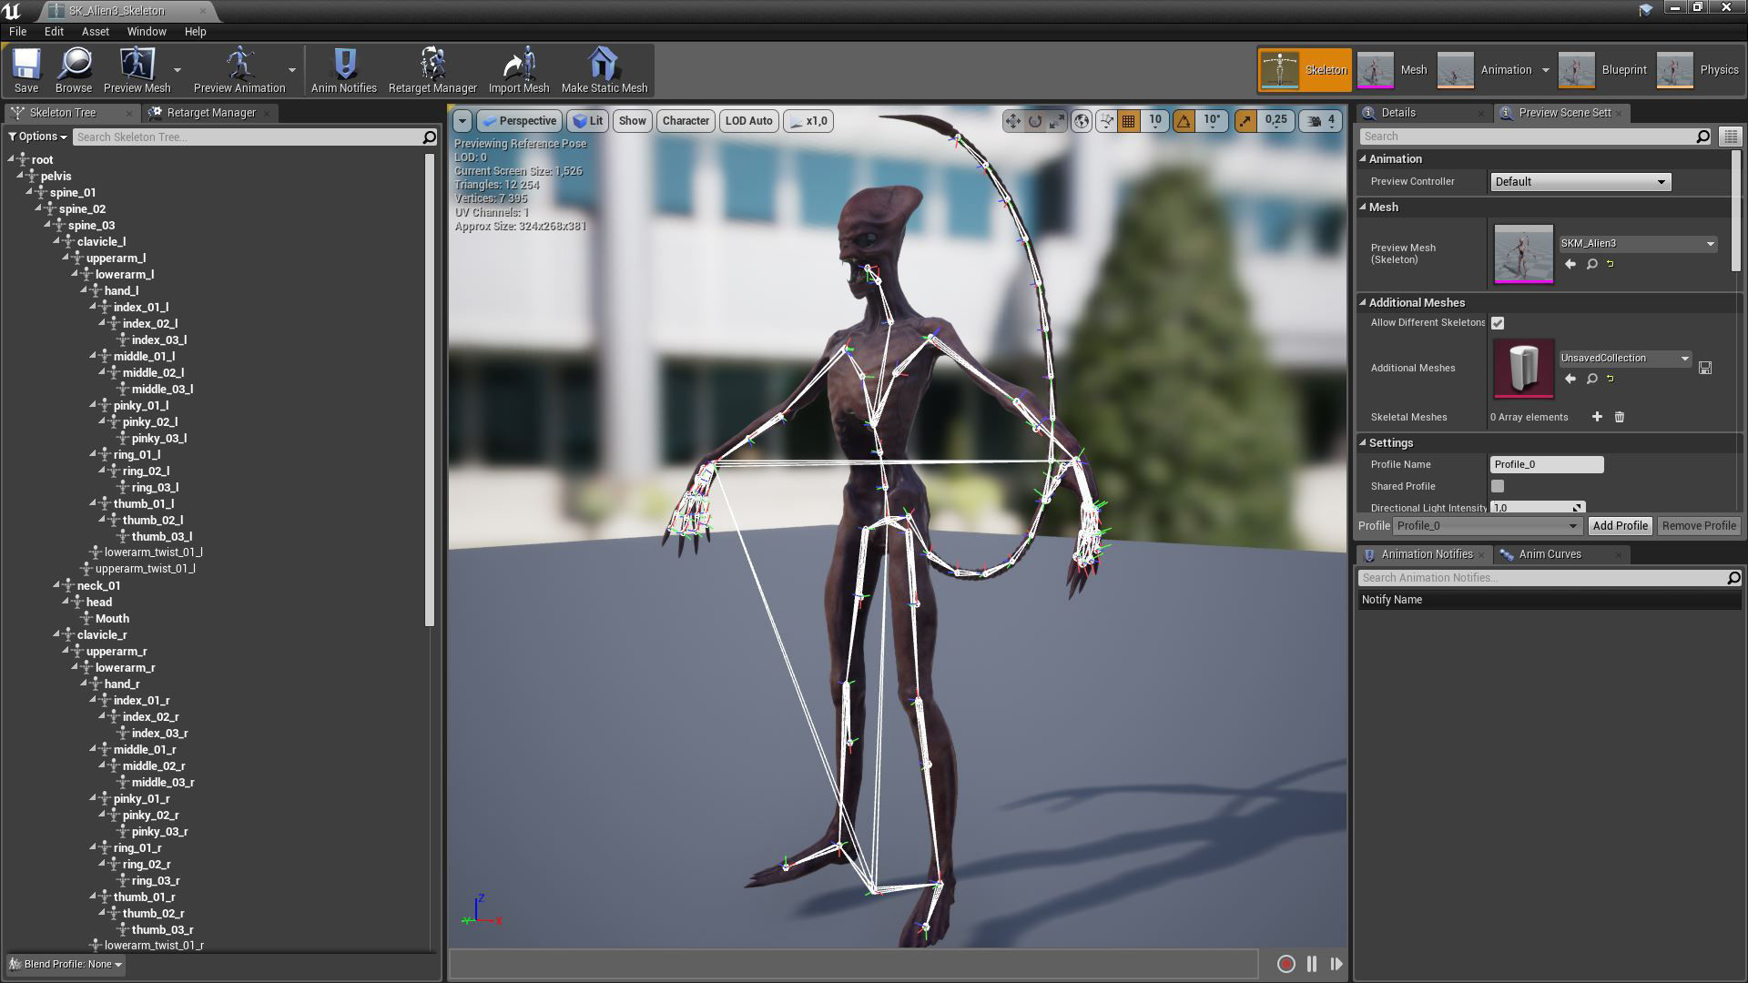Toggle Lit view mode button

[x=588, y=121]
